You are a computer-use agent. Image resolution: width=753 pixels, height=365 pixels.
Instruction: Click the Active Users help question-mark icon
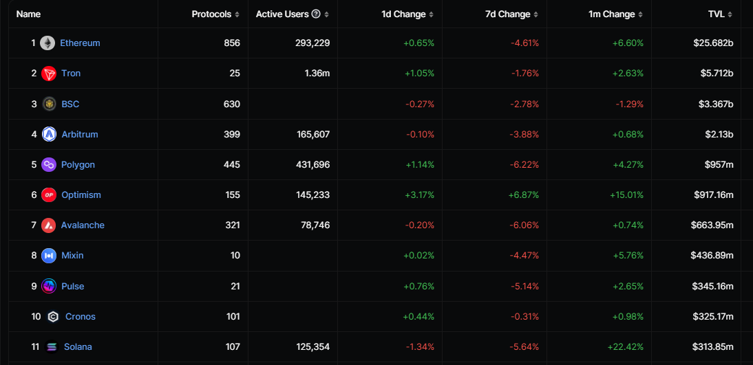pos(315,14)
